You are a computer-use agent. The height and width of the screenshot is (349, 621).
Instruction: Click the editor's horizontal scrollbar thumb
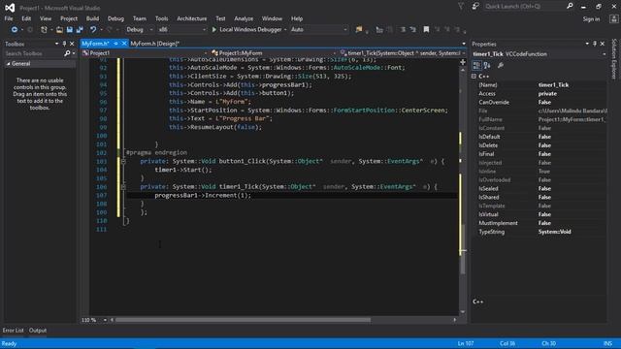[x=244, y=320]
